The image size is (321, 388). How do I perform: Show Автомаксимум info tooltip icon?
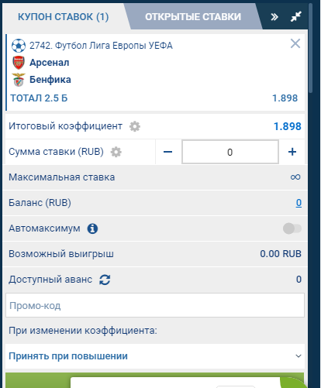(92, 228)
